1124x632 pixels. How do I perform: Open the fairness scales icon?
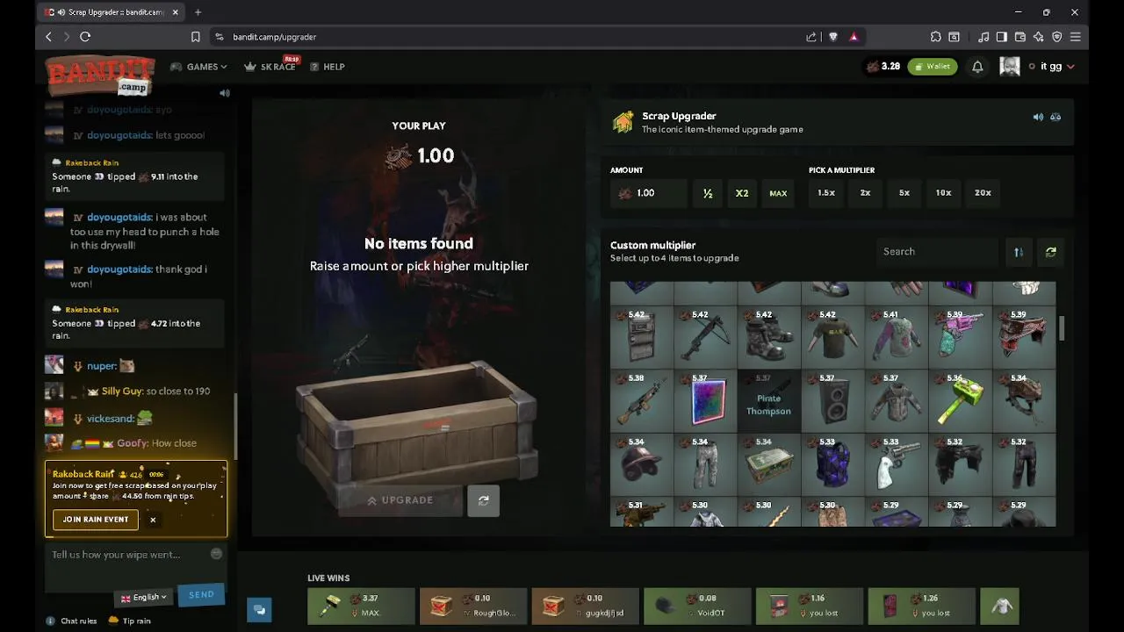tap(1056, 117)
